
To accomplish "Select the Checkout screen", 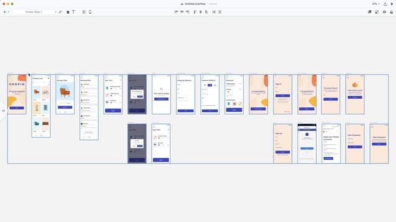I will (234, 94).
